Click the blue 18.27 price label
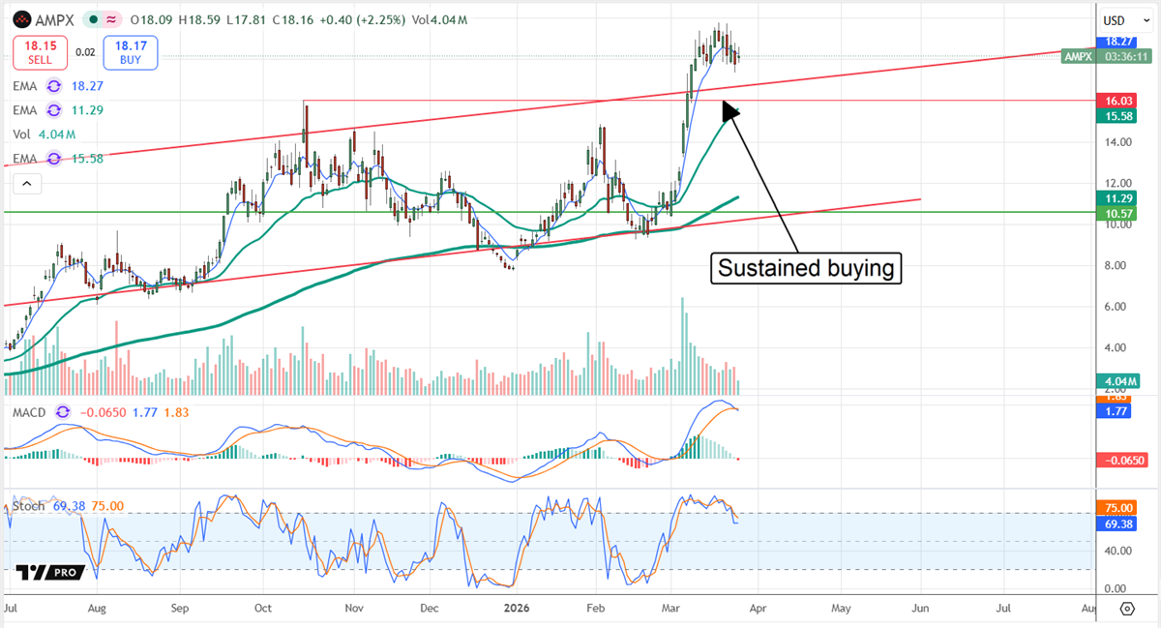Image resolution: width=1161 pixels, height=628 pixels. (x=1116, y=42)
